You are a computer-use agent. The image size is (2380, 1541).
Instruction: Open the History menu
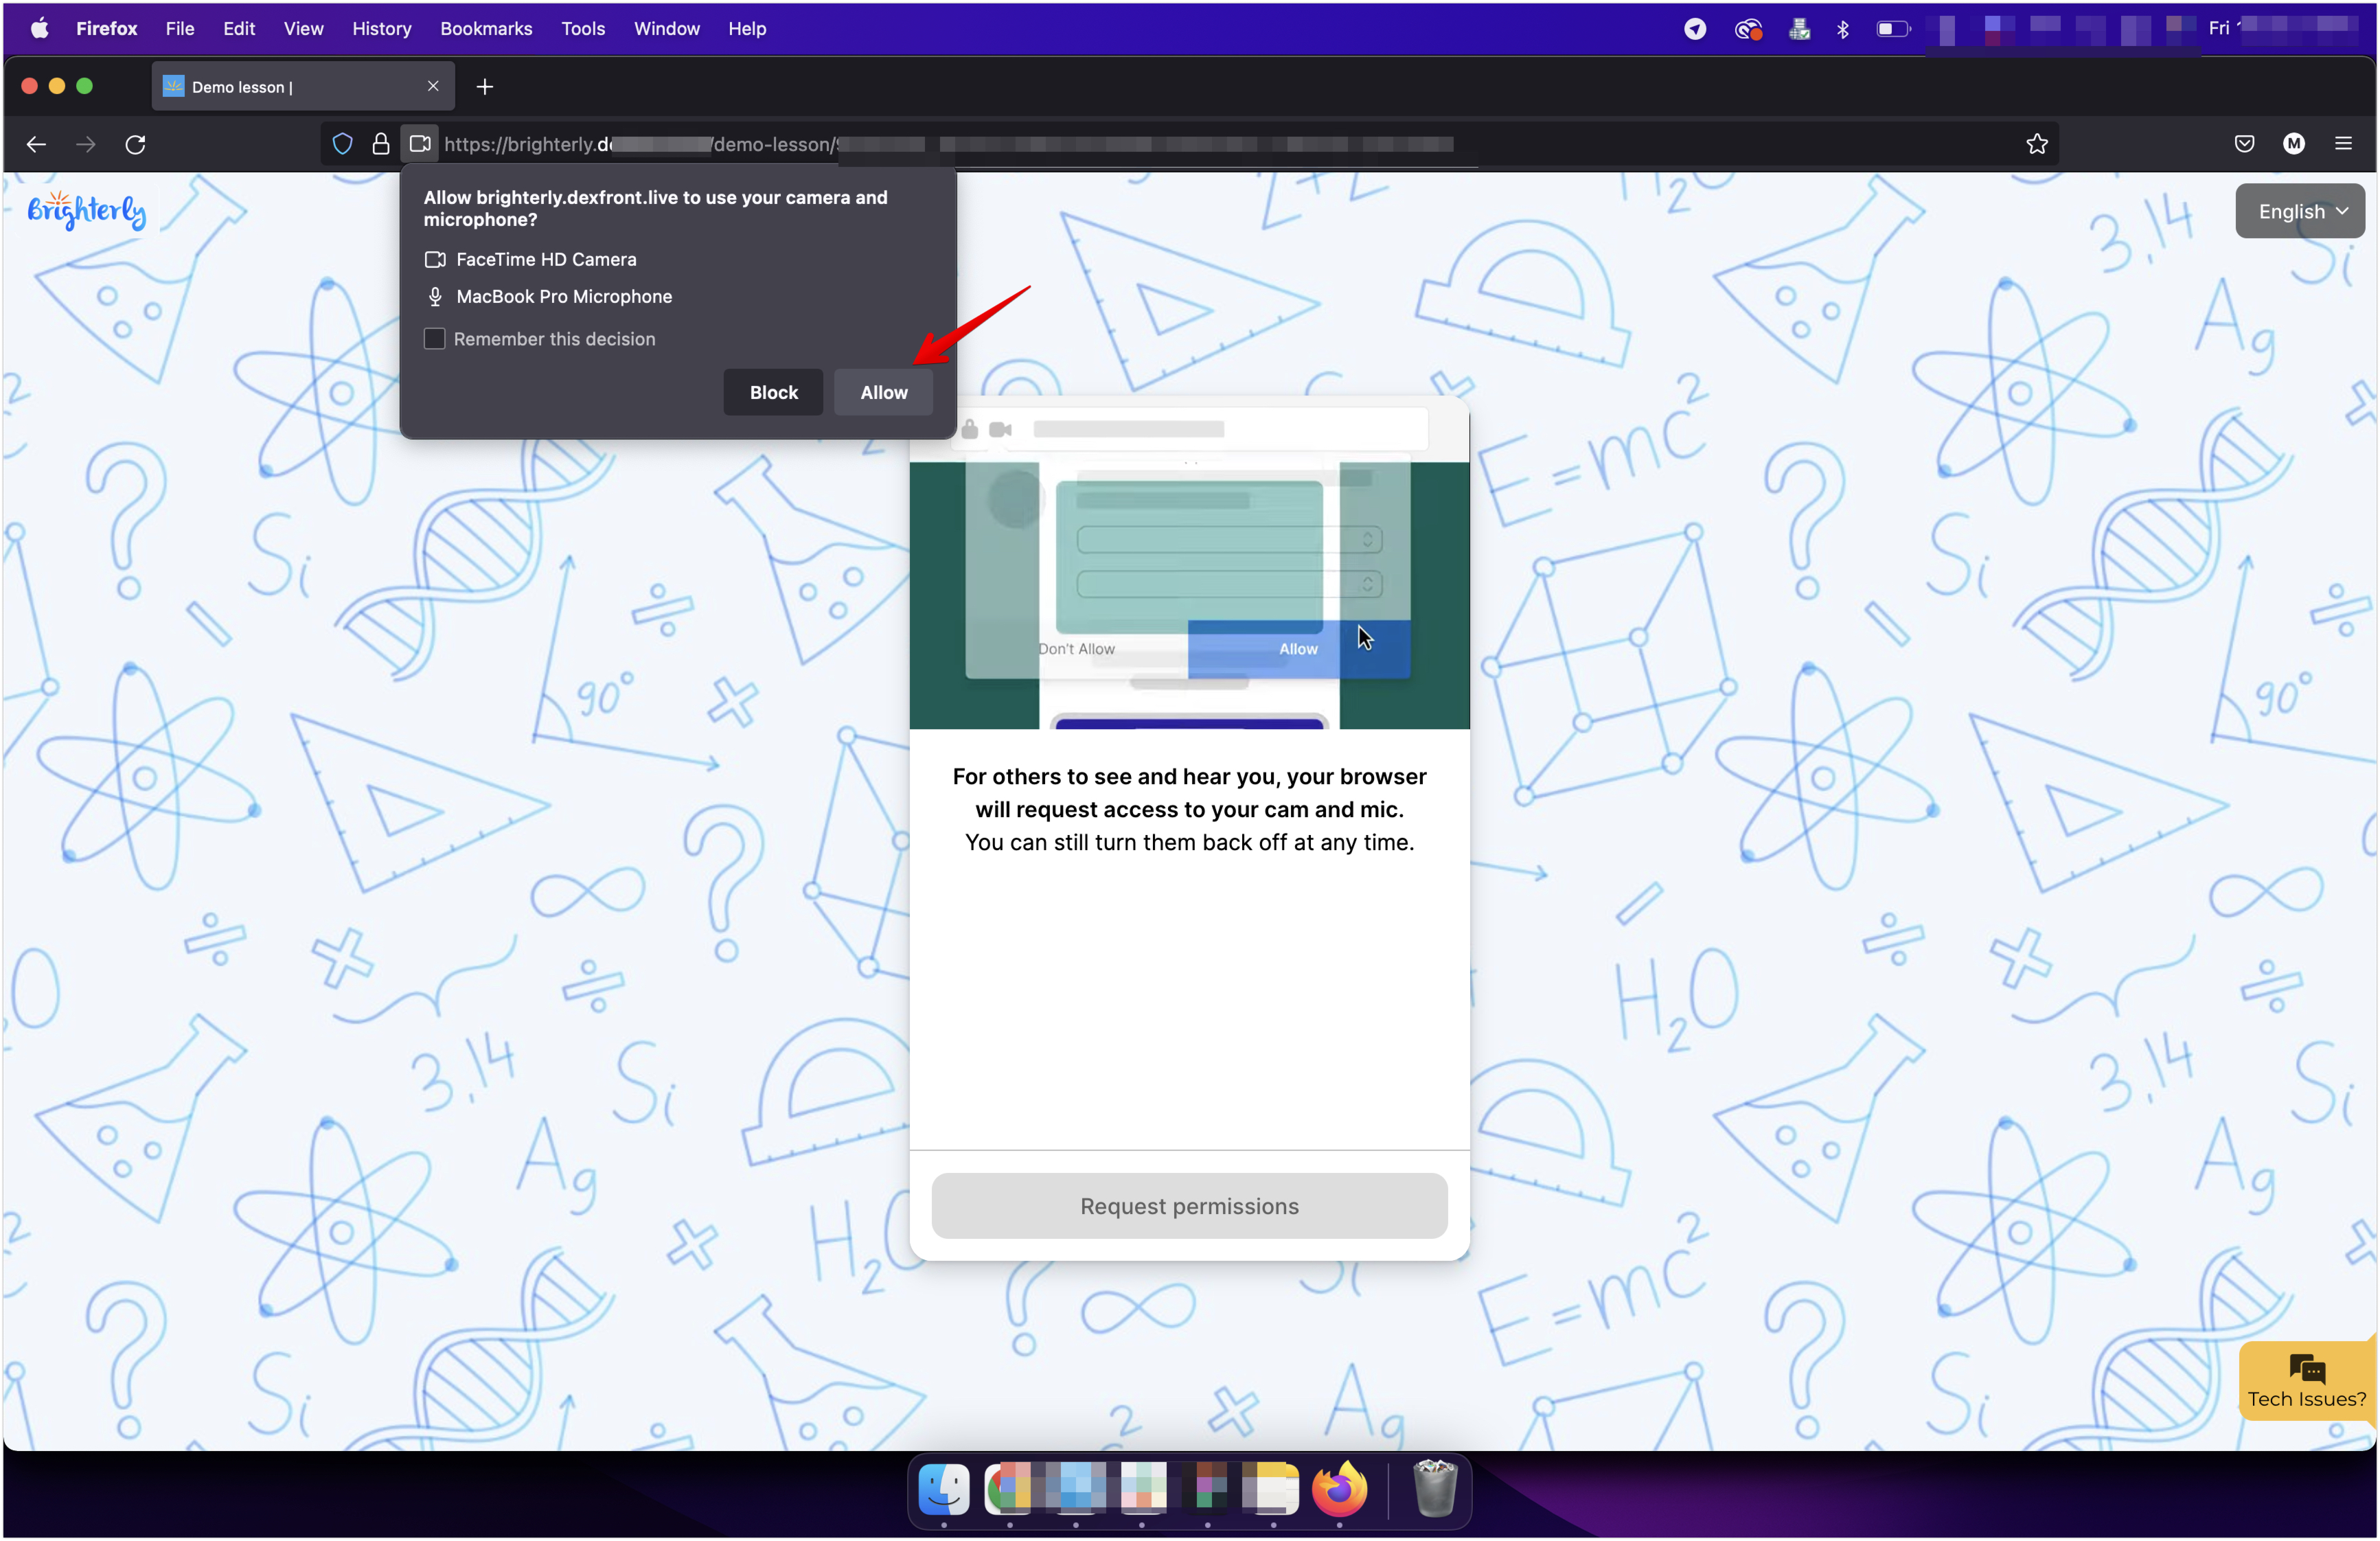381,29
